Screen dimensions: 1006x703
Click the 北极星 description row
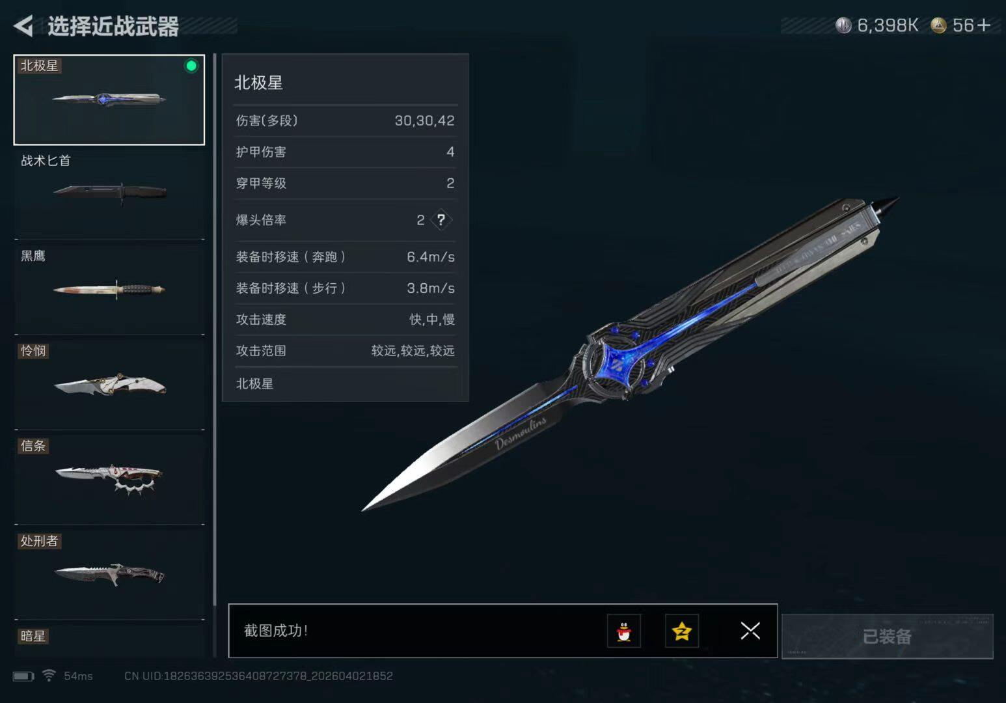[346, 384]
